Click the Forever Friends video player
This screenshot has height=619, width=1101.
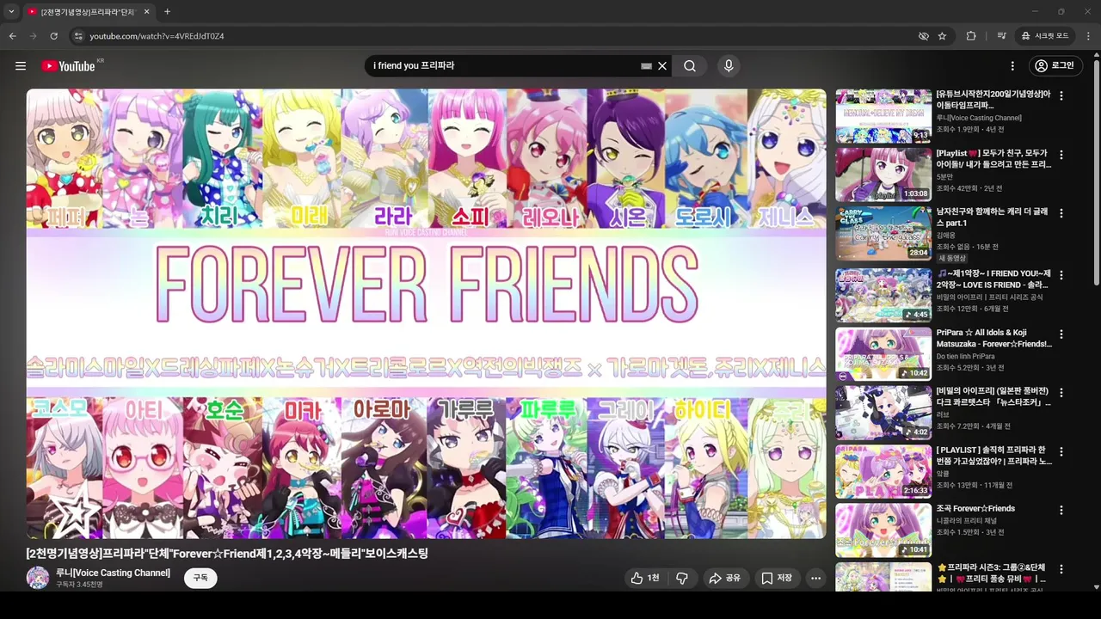pos(426,314)
